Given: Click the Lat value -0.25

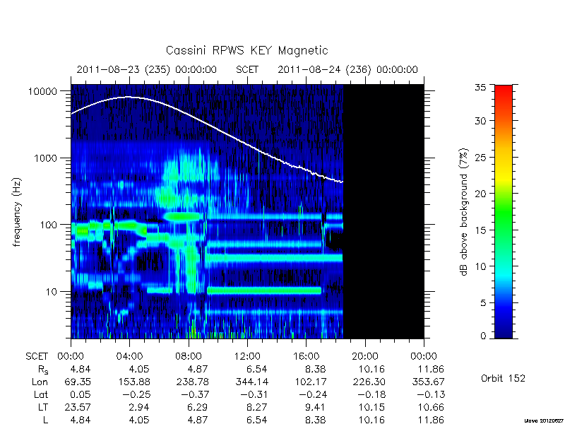Looking at the screenshot, I should [136, 394].
